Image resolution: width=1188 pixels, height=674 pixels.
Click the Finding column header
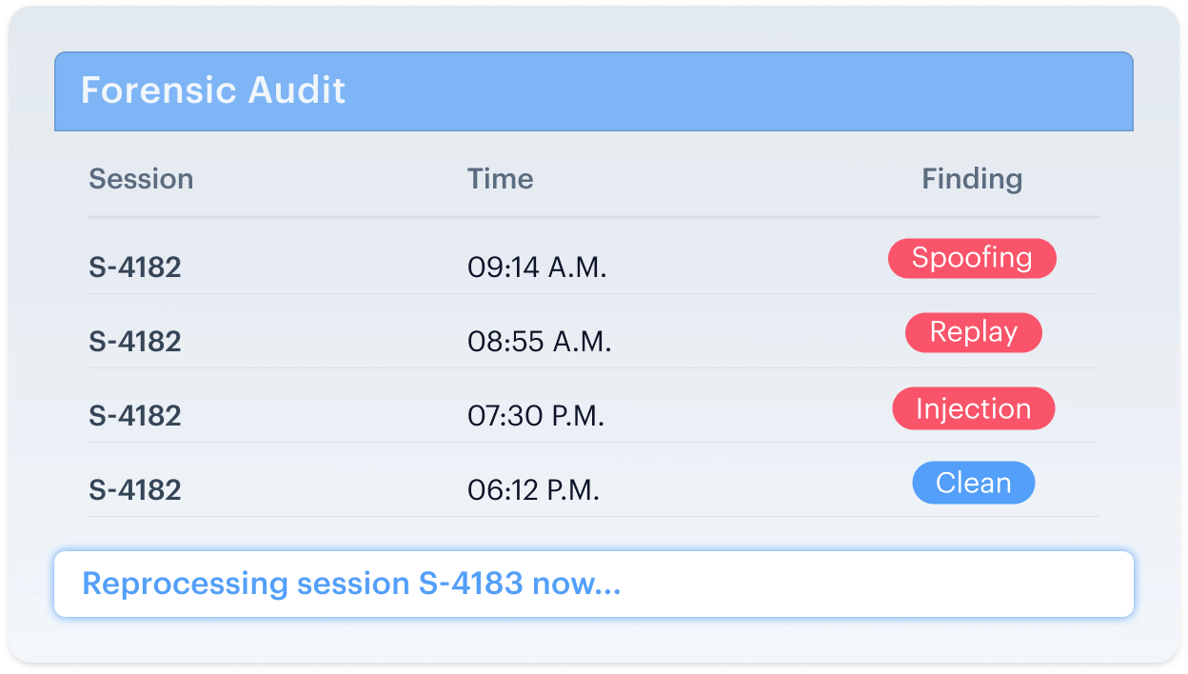pyautogui.click(x=972, y=179)
